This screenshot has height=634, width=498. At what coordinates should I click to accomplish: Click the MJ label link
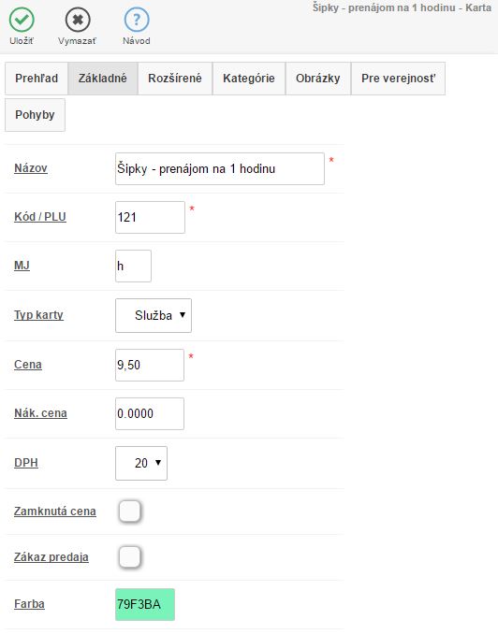[x=22, y=266]
